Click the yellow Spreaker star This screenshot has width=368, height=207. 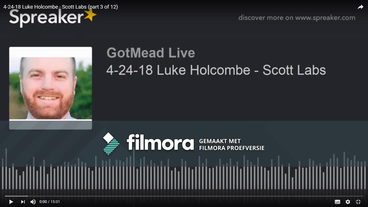coord(90,15)
